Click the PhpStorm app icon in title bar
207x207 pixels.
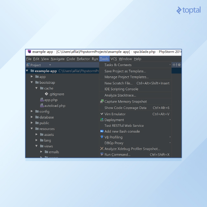[x=29, y=51]
